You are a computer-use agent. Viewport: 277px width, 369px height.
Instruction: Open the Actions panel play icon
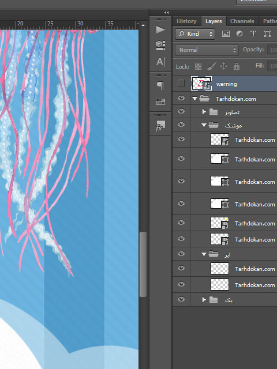(x=160, y=29)
